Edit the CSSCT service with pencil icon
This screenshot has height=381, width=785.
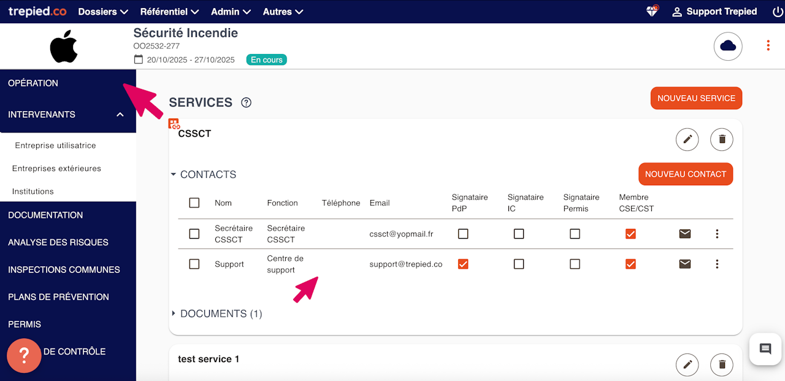tap(687, 139)
